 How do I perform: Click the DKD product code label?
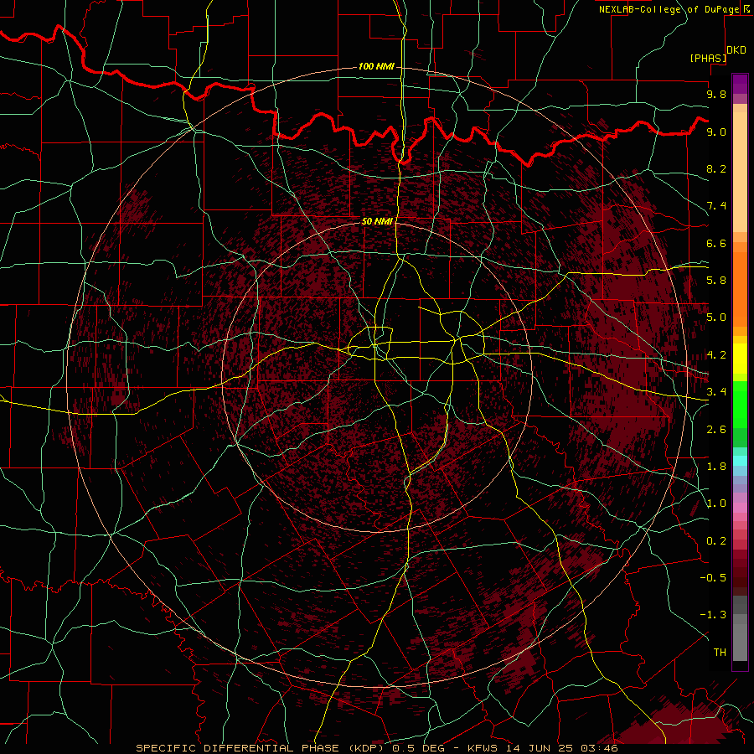coord(736,50)
